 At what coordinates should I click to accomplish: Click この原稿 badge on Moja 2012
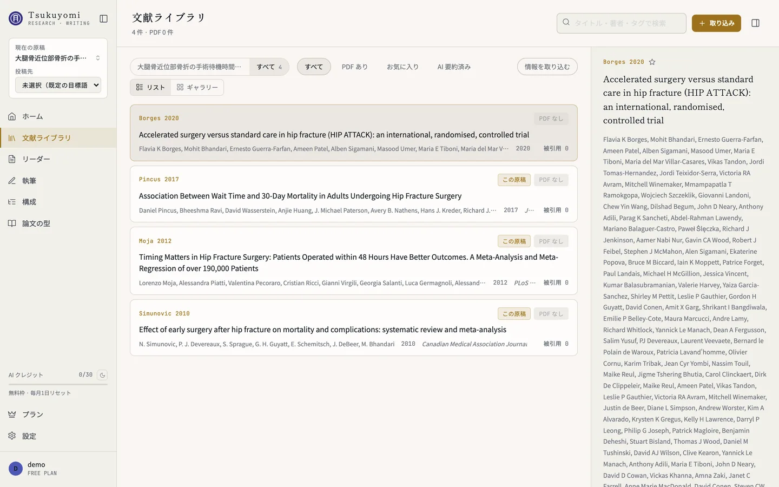514,241
